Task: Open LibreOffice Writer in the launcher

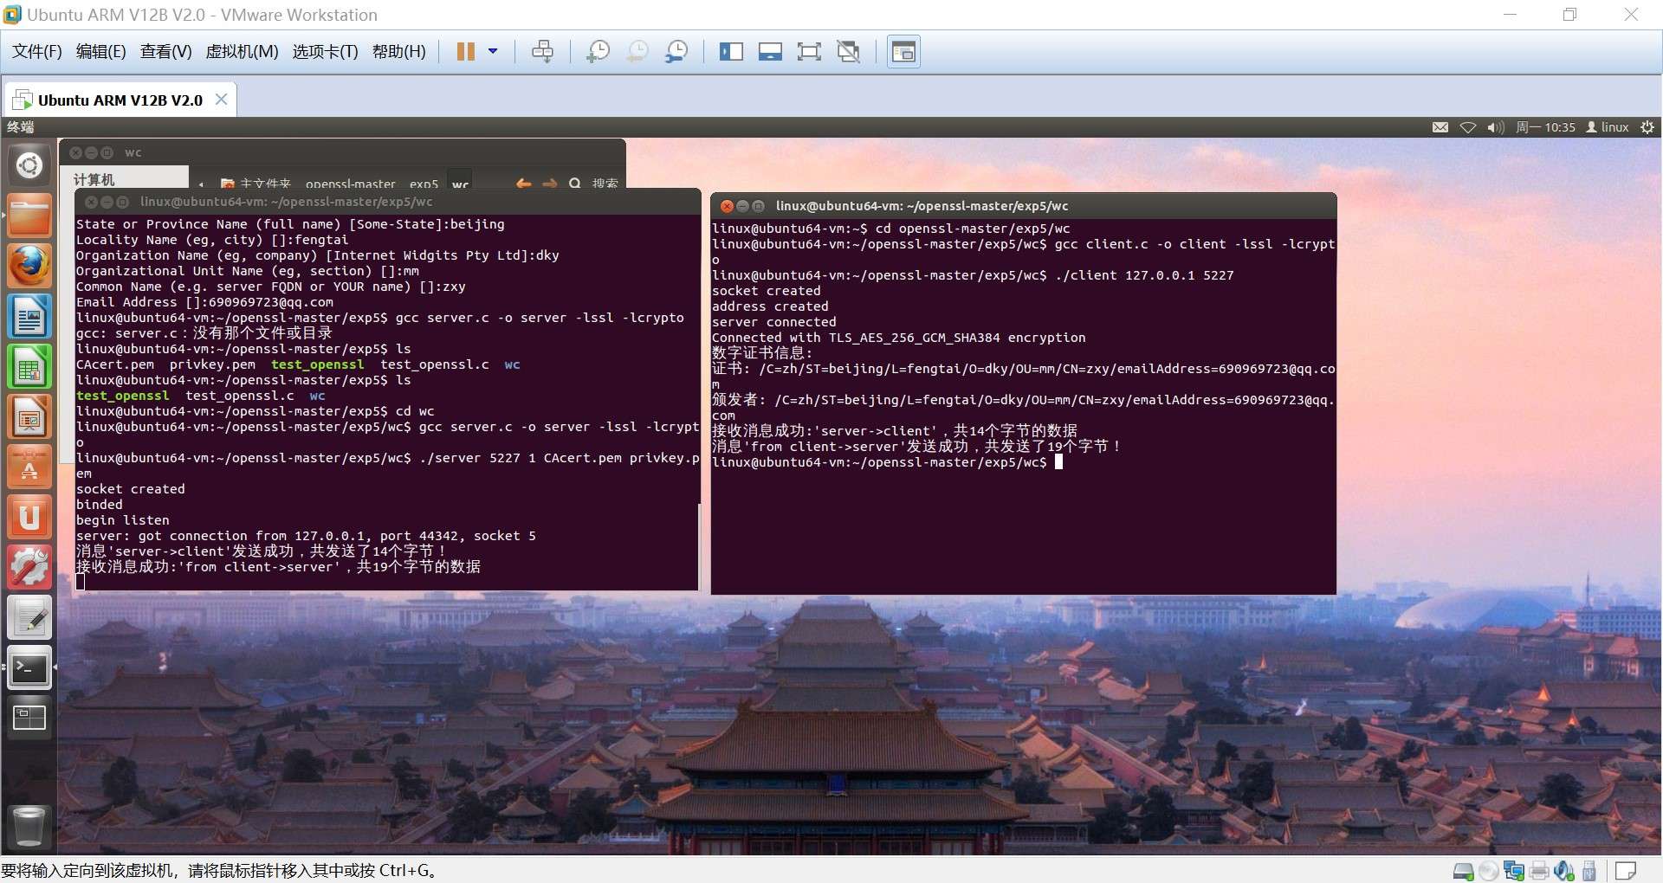Action: point(29,316)
